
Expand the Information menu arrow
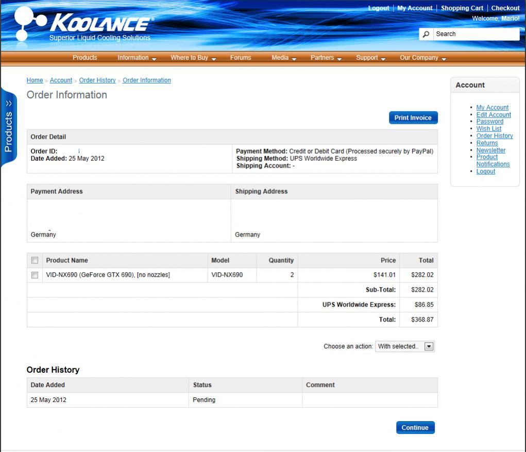154,59
